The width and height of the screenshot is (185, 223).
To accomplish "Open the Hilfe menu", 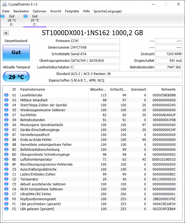I will [x=86, y=11].
